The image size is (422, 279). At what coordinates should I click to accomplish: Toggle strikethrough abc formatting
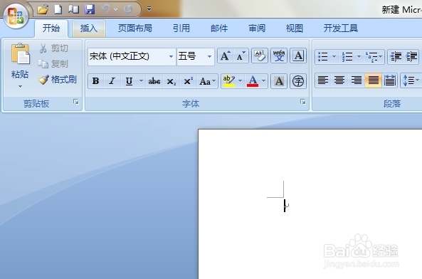click(154, 81)
